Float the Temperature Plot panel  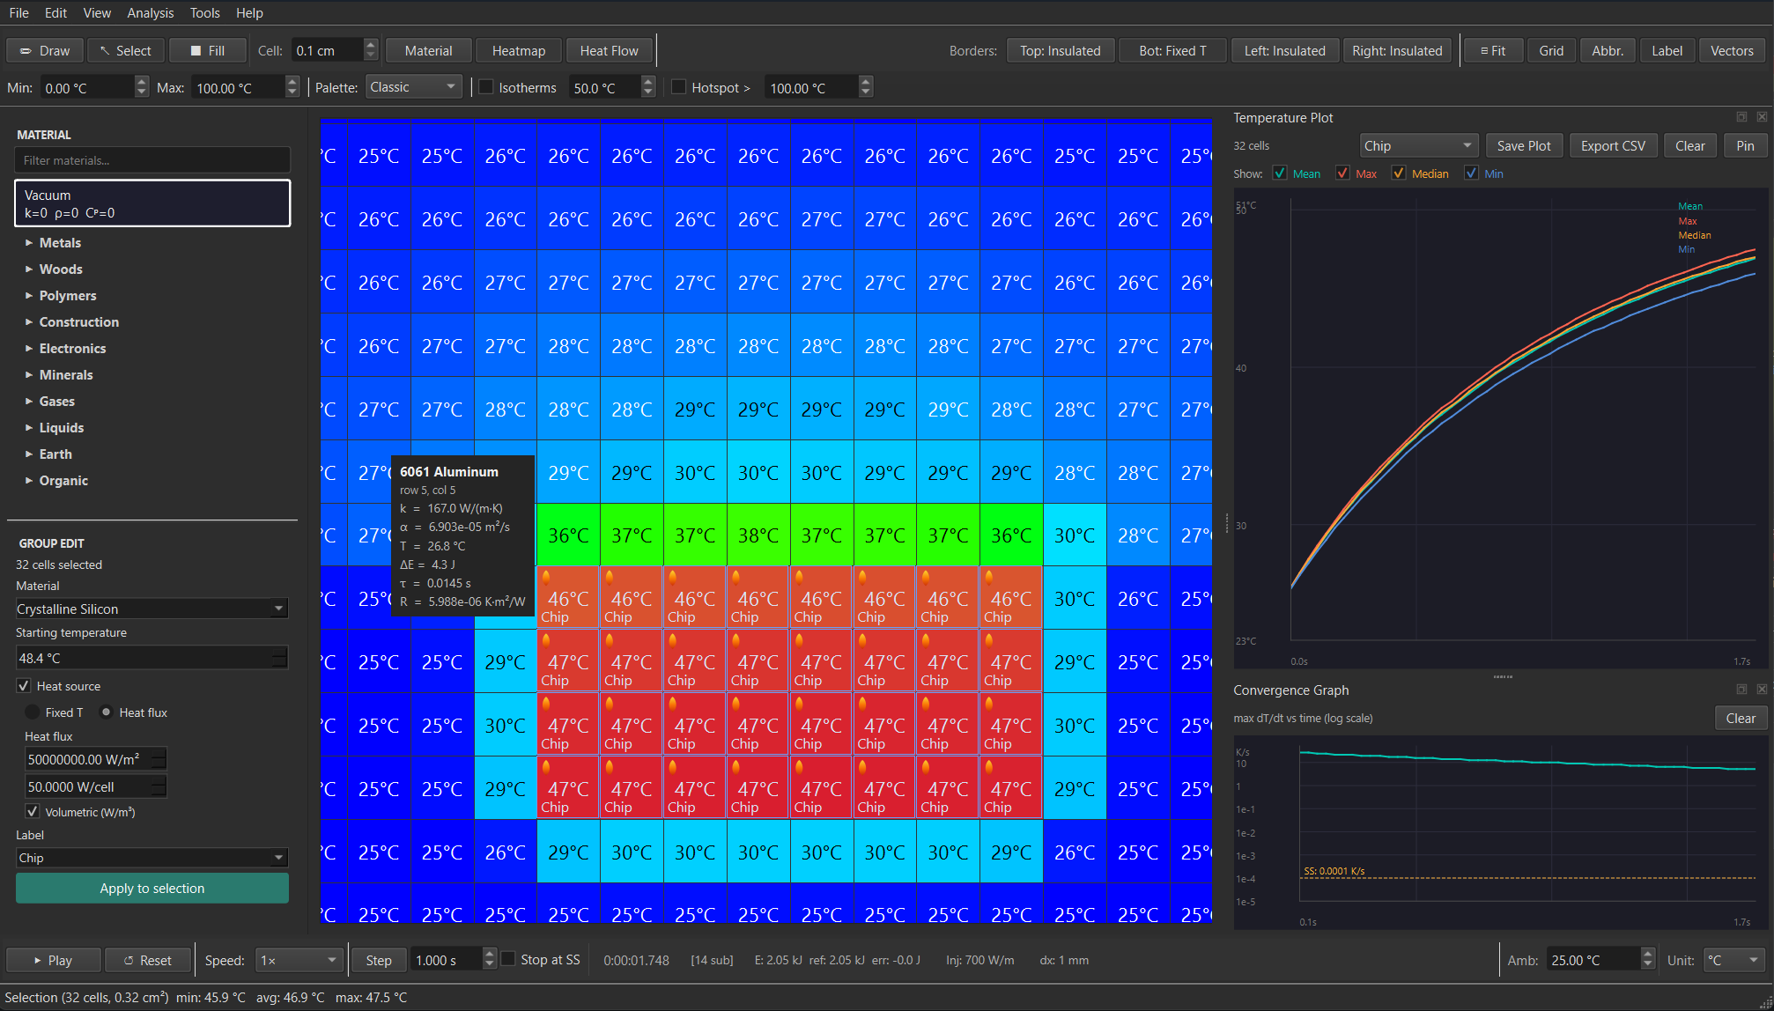click(1741, 117)
